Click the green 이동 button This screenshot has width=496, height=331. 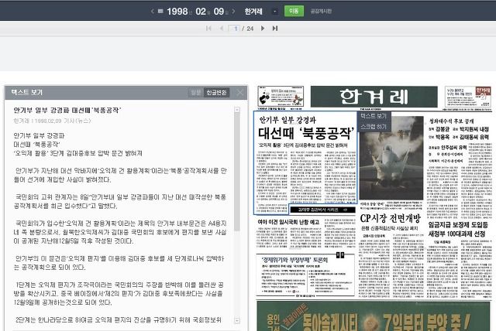pos(294,11)
